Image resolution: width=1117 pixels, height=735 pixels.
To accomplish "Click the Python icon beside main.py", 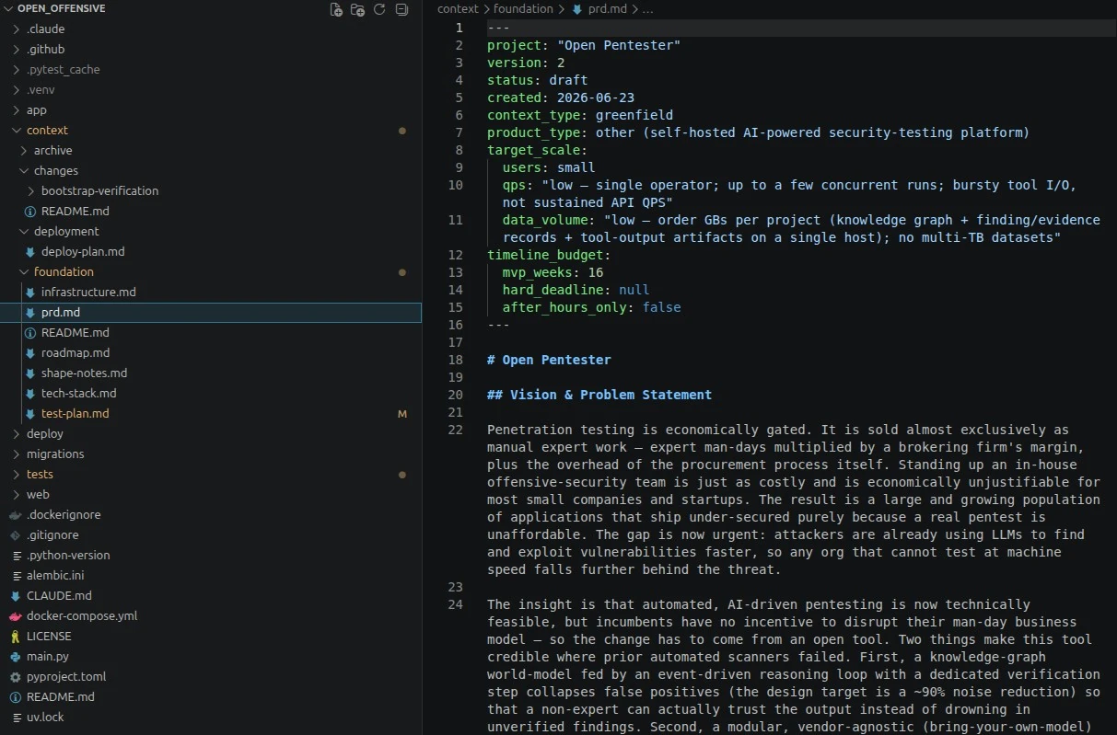I will click(x=16, y=656).
